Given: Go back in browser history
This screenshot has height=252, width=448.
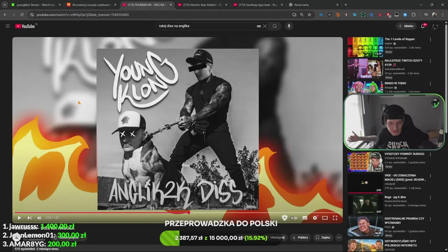Looking at the screenshot, I should (x=5, y=15).
